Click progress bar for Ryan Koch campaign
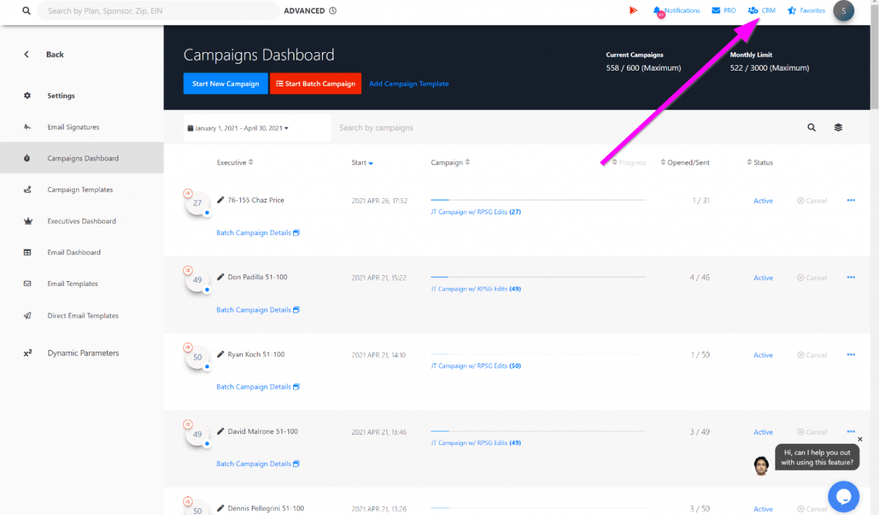Image resolution: width=879 pixels, height=515 pixels. 538,354
